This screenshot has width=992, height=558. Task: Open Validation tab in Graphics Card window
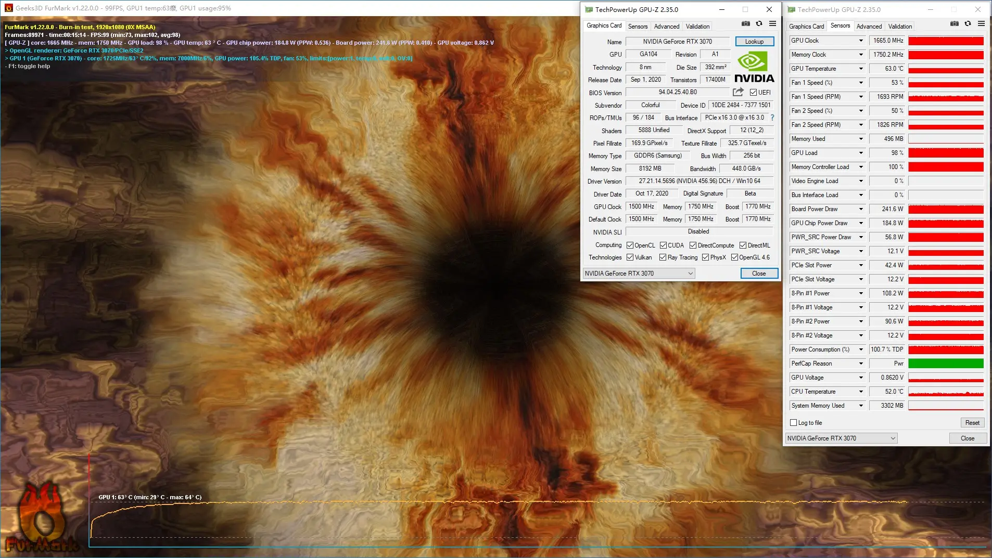click(697, 27)
